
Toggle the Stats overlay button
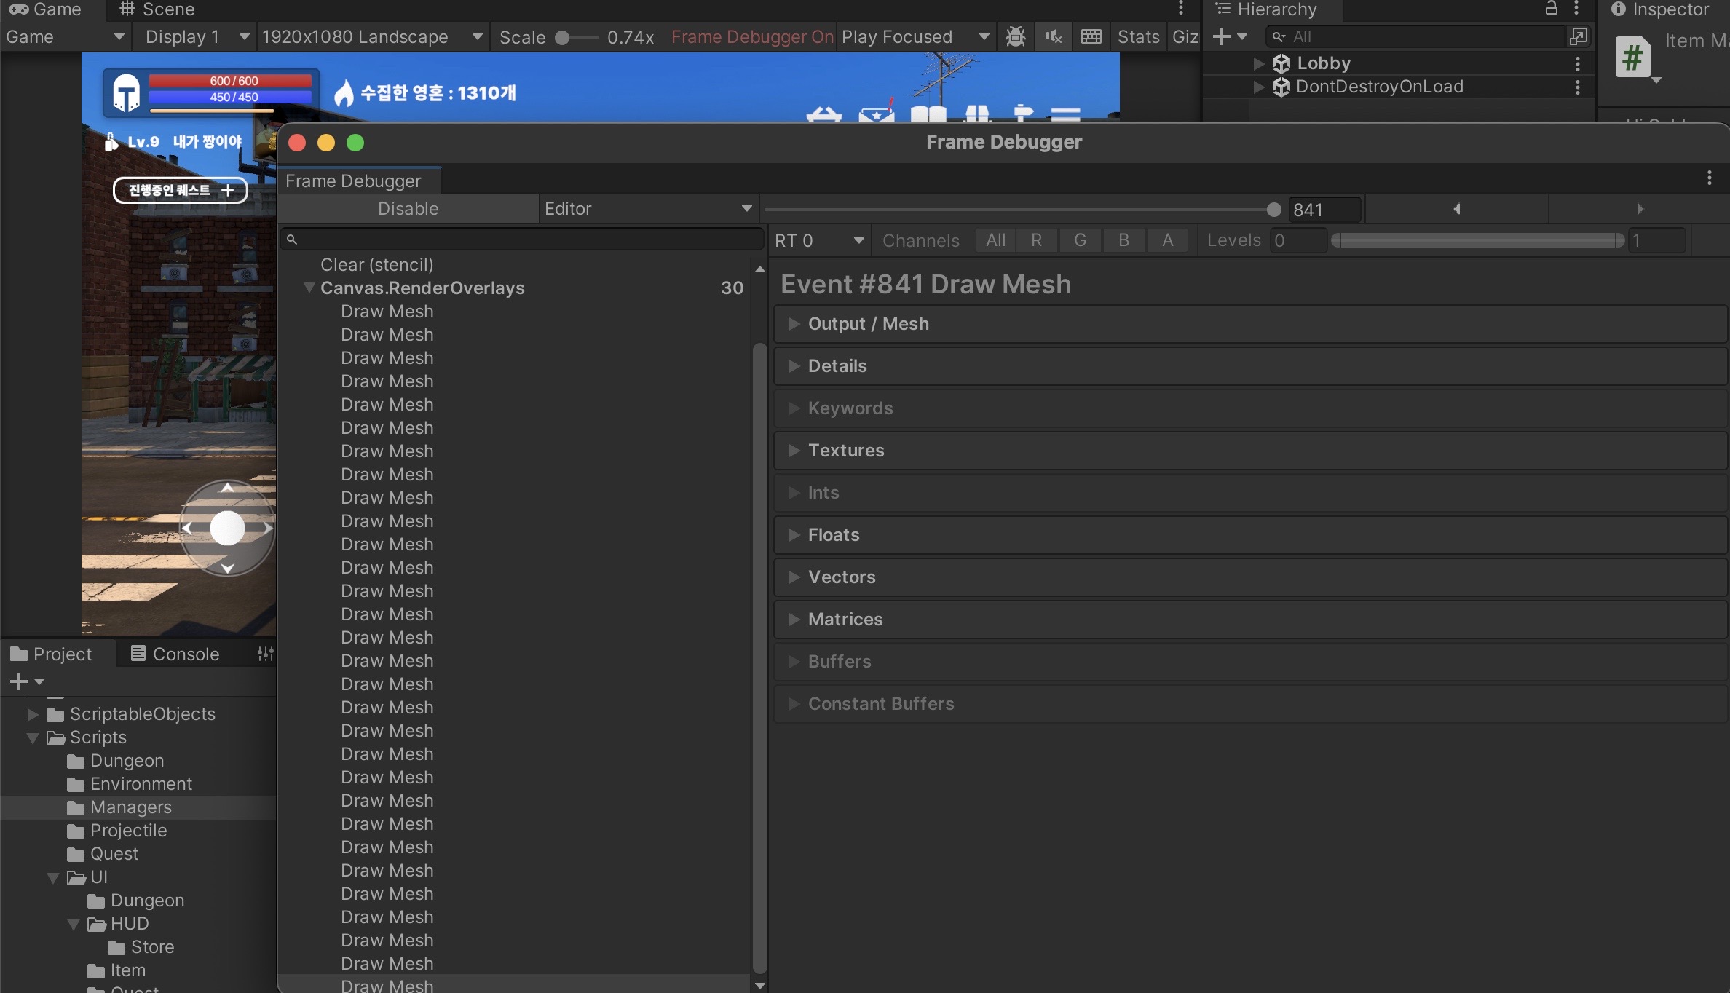pyautogui.click(x=1138, y=36)
